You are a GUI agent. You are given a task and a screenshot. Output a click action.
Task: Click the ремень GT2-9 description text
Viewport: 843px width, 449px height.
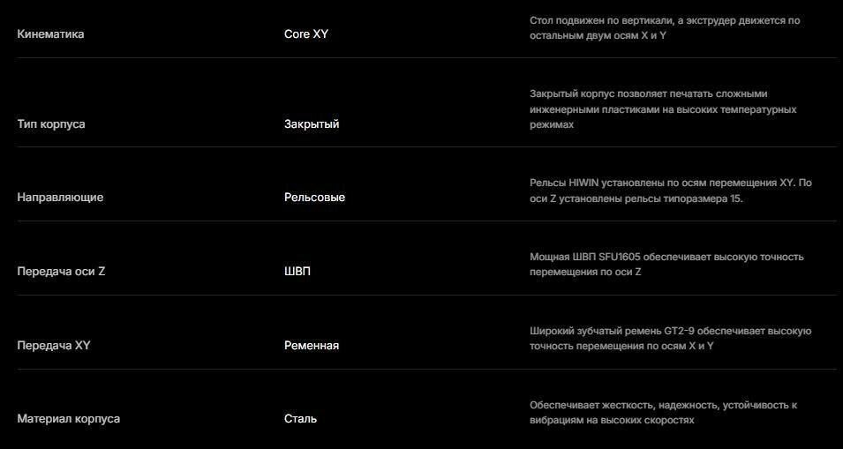[x=670, y=339]
